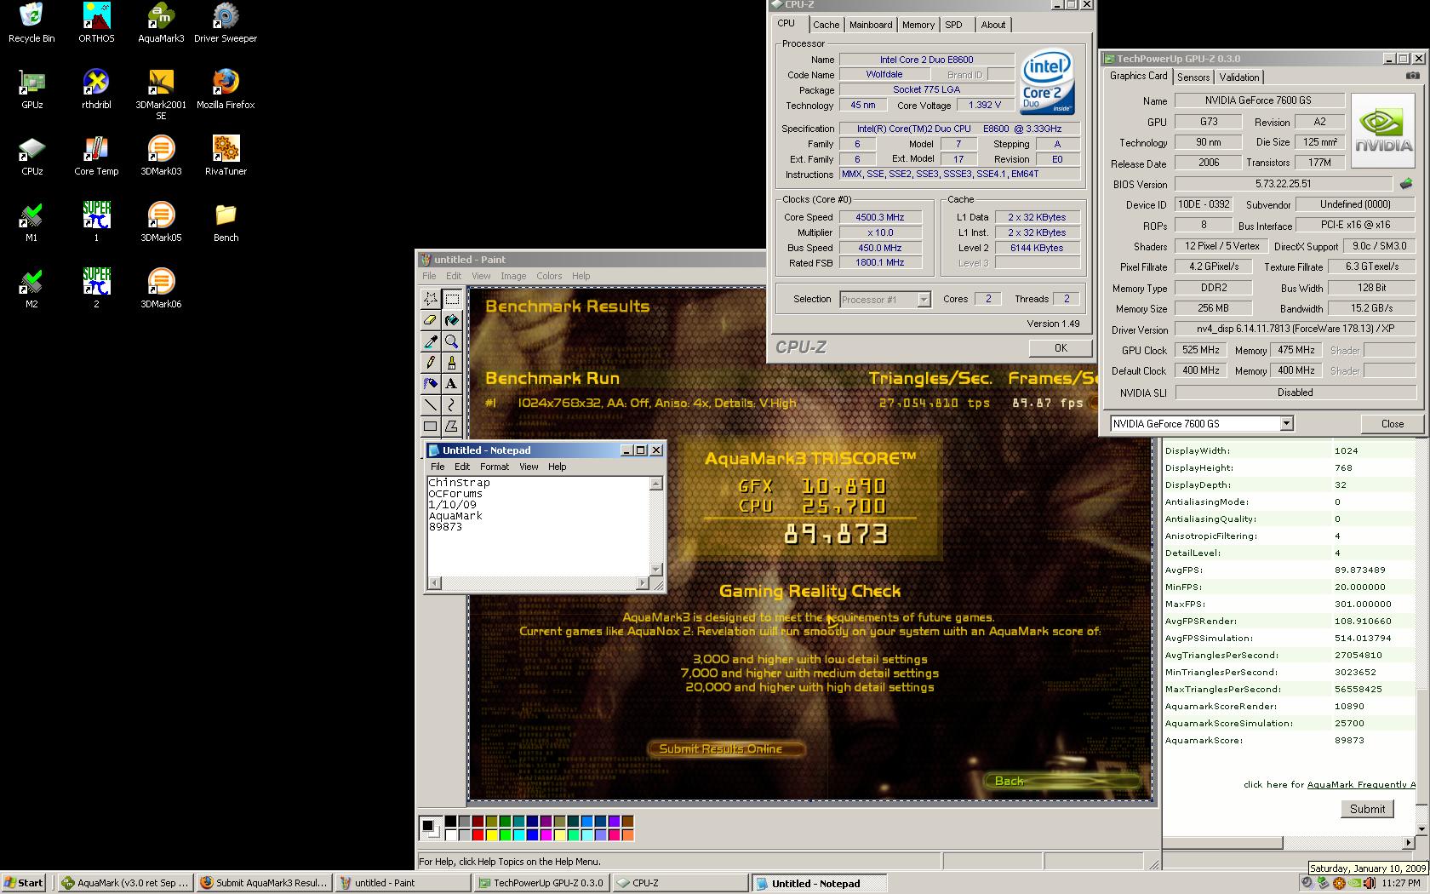Choose the Brush tool in Paint
Viewport: 1430px width, 894px height.
click(x=452, y=363)
